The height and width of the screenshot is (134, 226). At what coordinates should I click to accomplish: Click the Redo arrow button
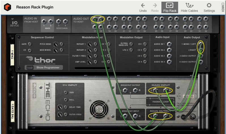pyautogui.click(x=155, y=7)
